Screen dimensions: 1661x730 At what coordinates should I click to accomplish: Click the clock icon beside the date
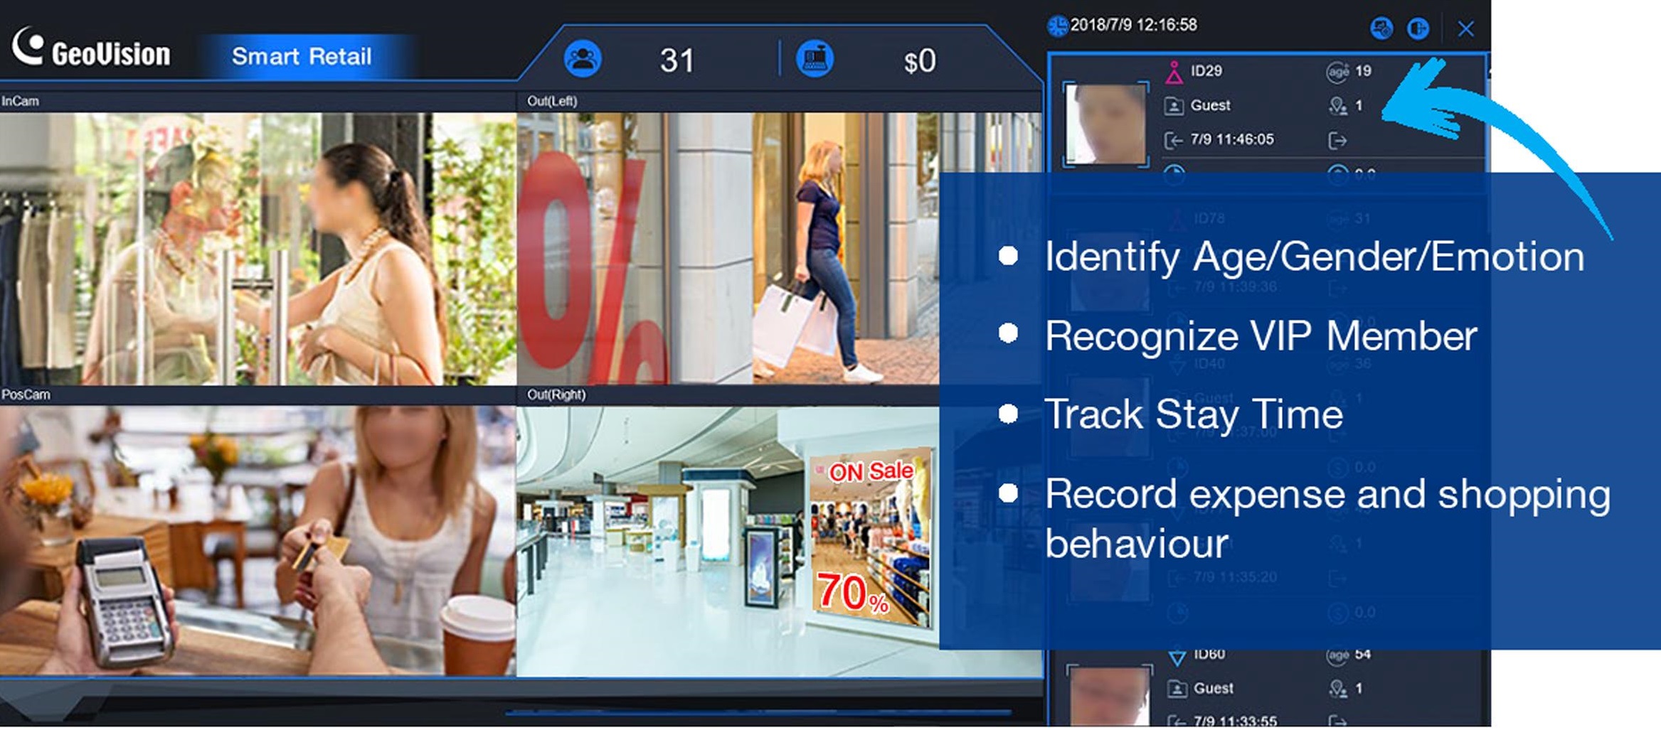tap(1058, 26)
